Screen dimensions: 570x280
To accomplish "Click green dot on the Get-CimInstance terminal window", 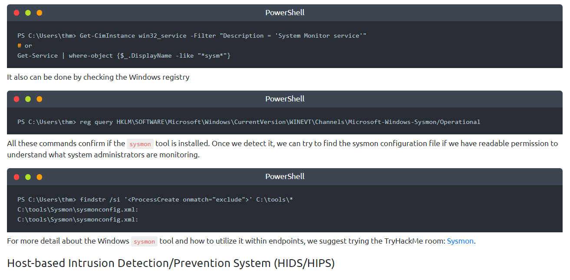I will click(28, 13).
